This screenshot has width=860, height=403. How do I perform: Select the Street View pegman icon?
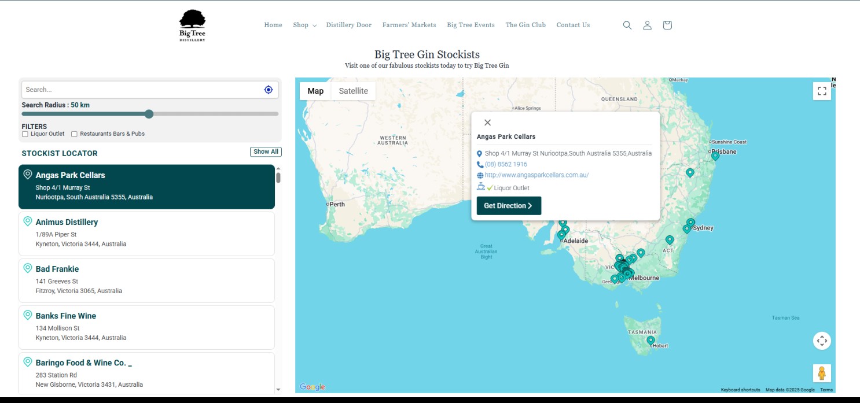822,373
